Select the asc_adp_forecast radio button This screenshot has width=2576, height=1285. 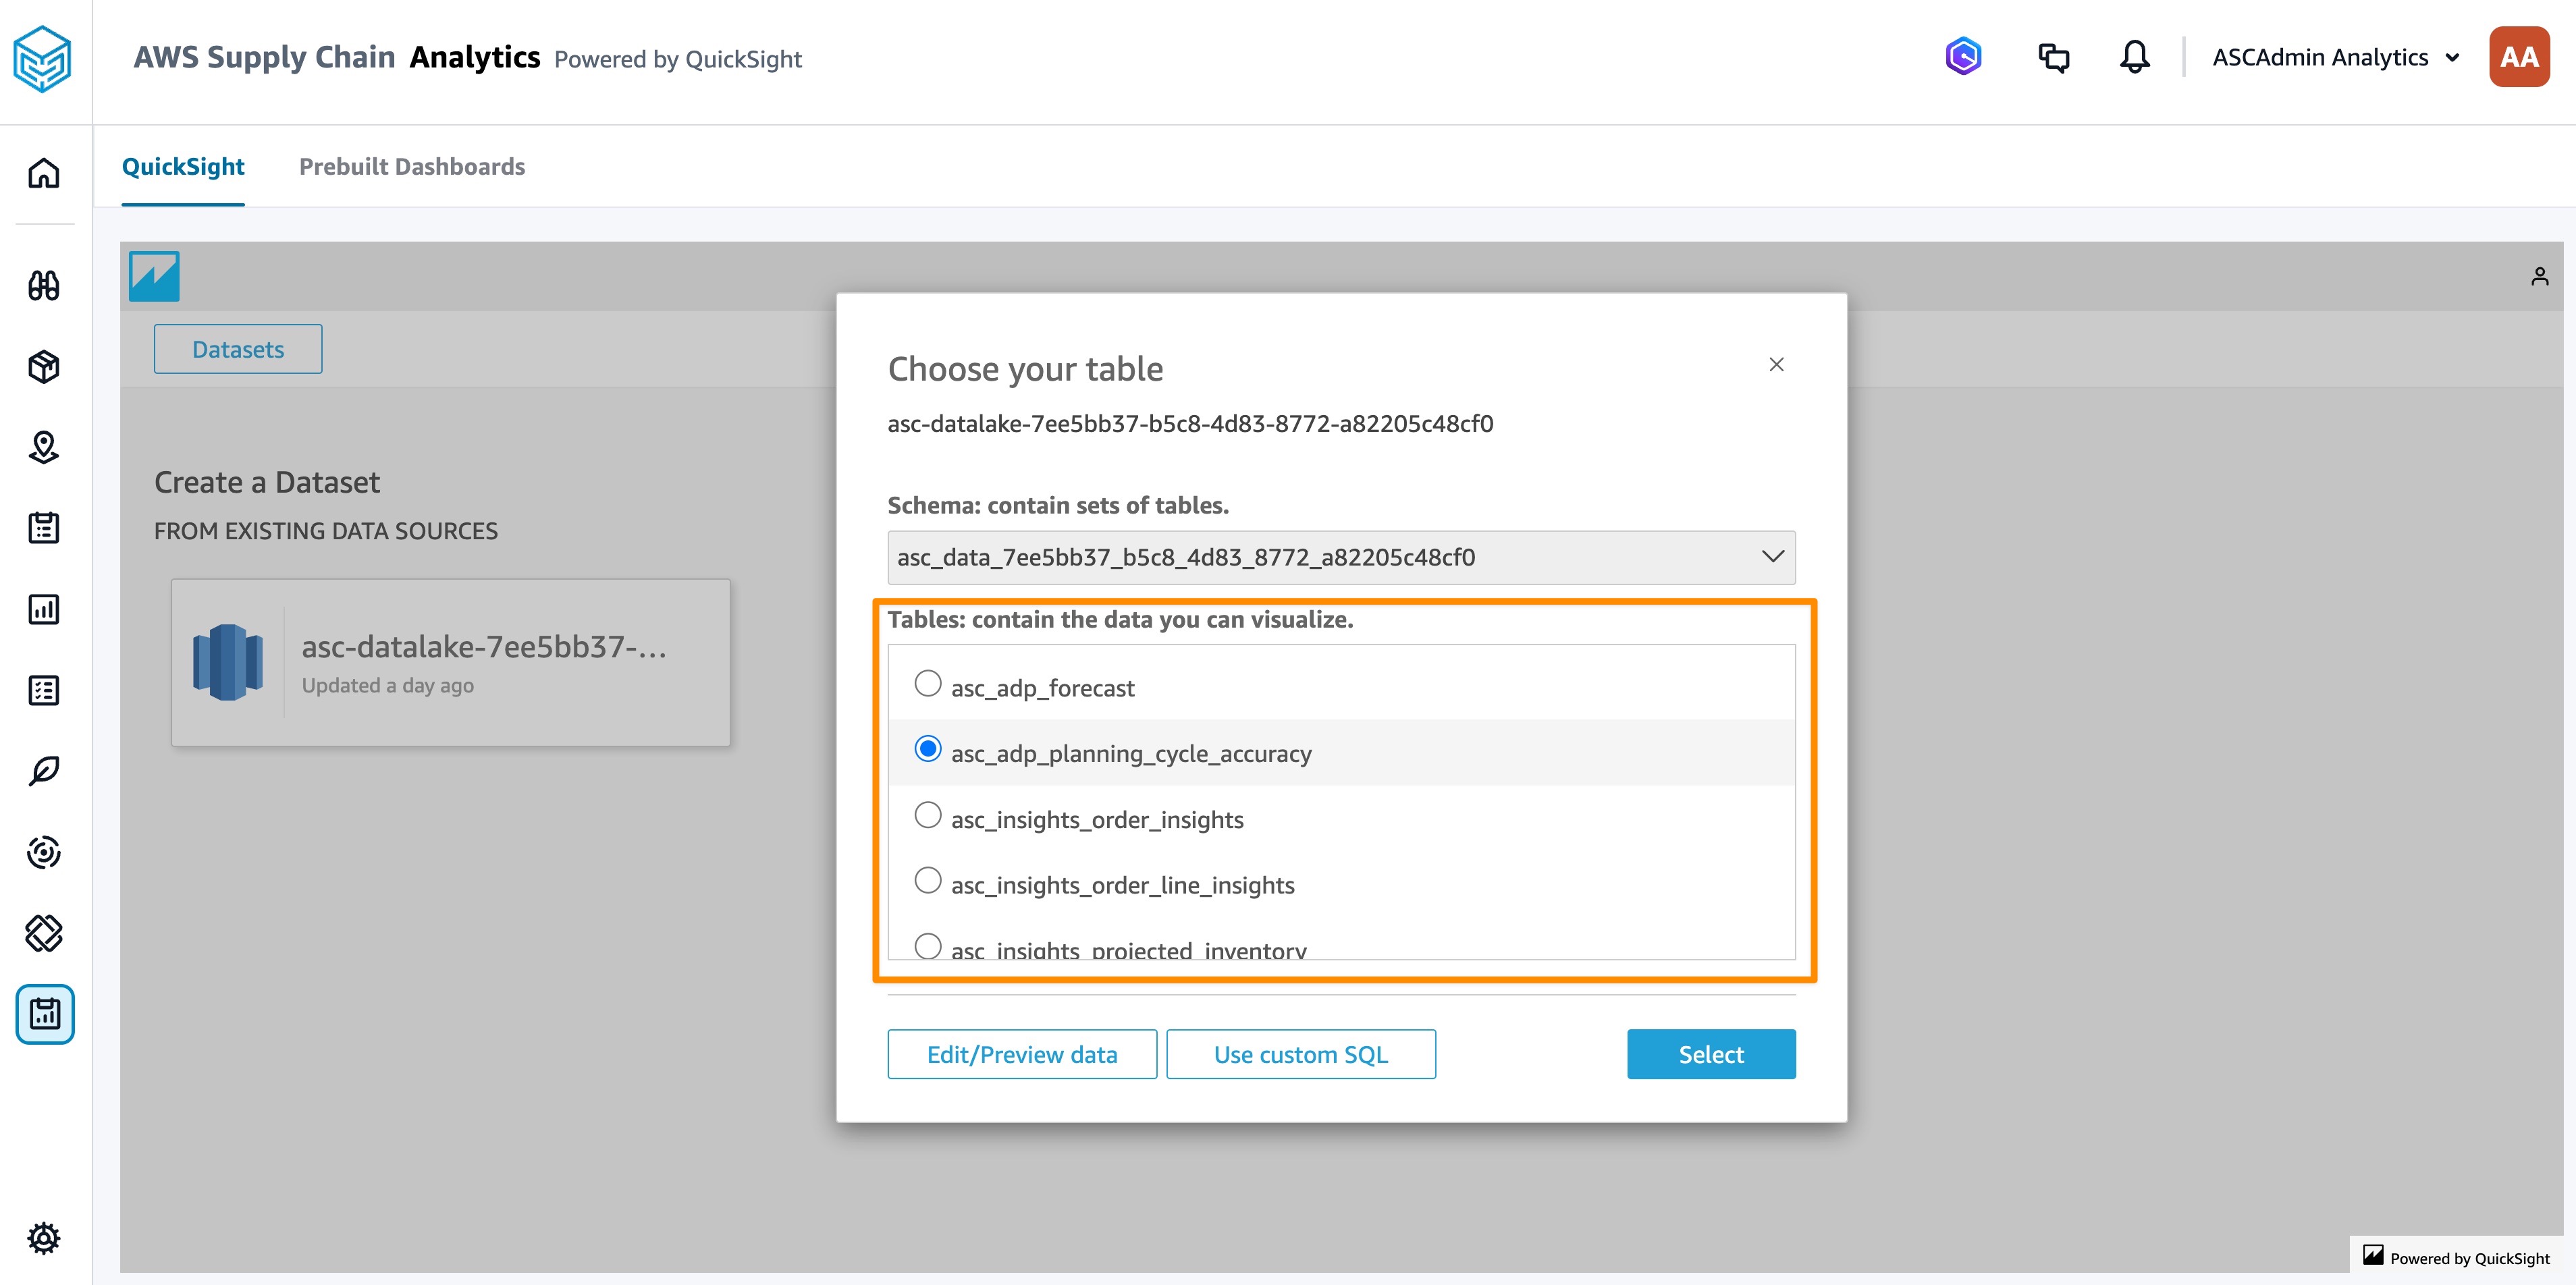928,683
